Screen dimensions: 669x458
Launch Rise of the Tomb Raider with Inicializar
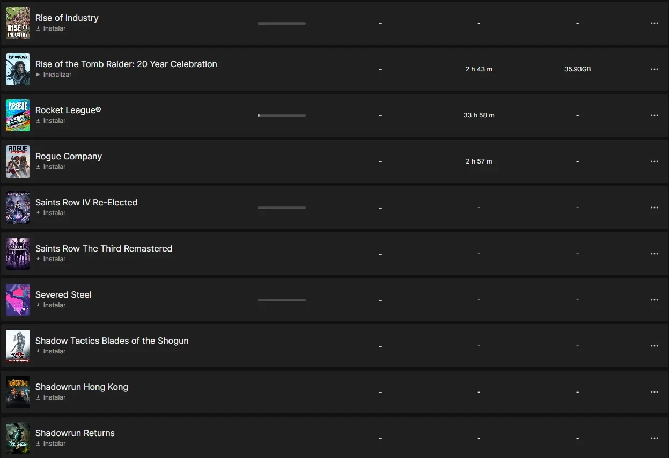pos(54,75)
